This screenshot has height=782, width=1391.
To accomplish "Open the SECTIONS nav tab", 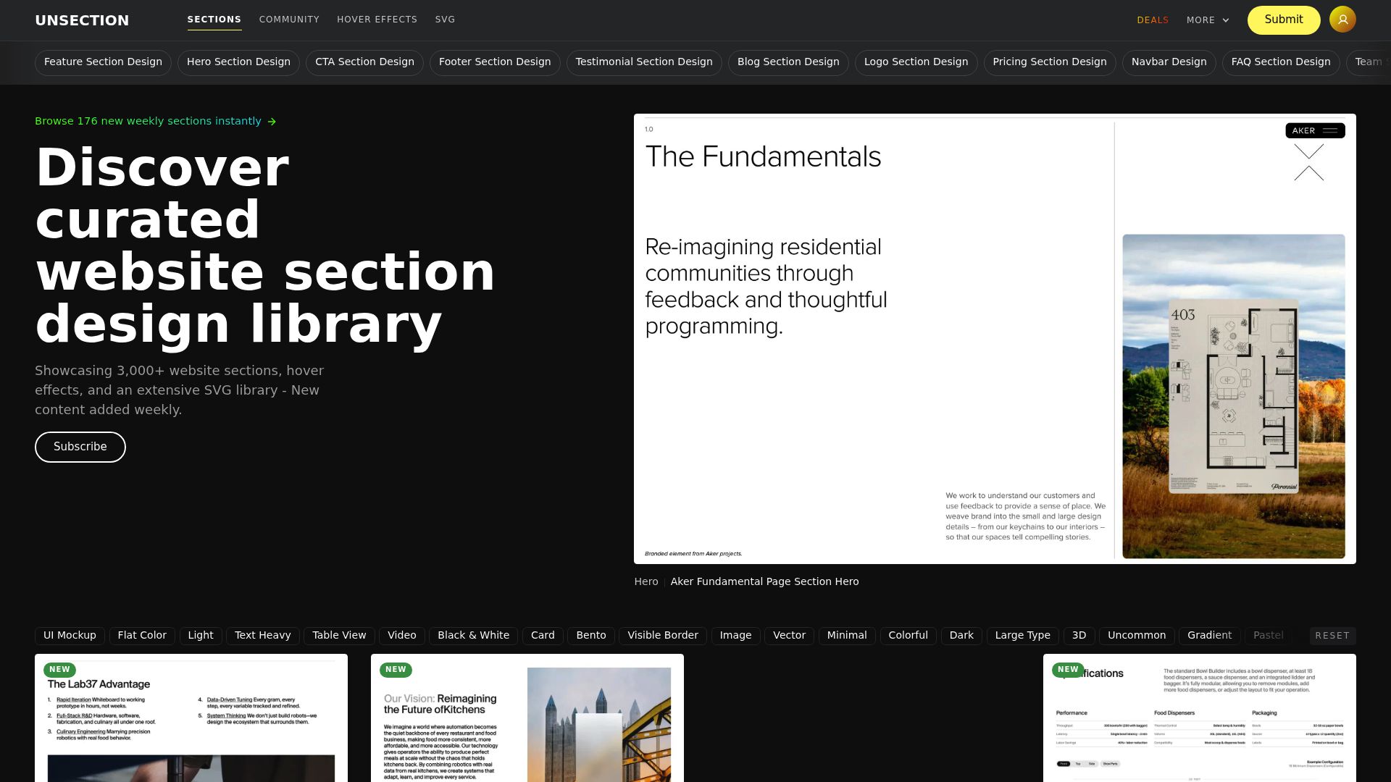I will point(214,20).
